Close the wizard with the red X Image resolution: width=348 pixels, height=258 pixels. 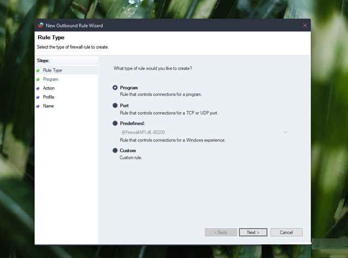pyautogui.click(x=304, y=26)
